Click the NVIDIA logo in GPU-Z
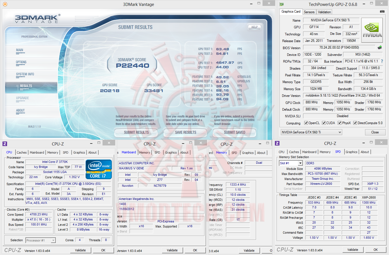The width and height of the screenshot is (389, 255). (x=372, y=30)
